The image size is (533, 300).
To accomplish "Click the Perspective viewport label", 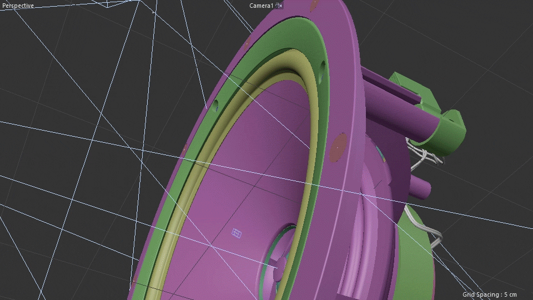I will coord(18,6).
